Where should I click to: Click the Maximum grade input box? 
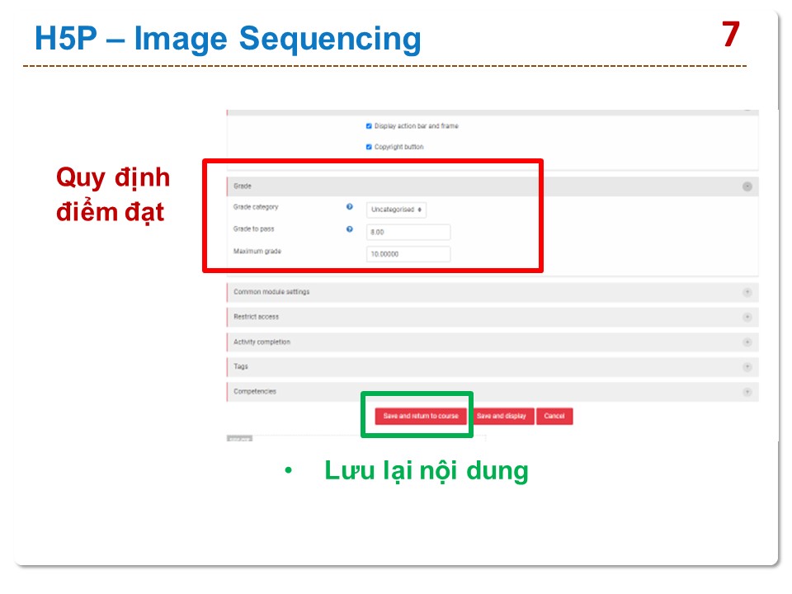[408, 254]
